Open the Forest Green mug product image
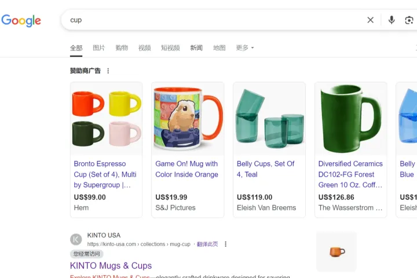Screen dimensions: 417x278 click(351, 119)
